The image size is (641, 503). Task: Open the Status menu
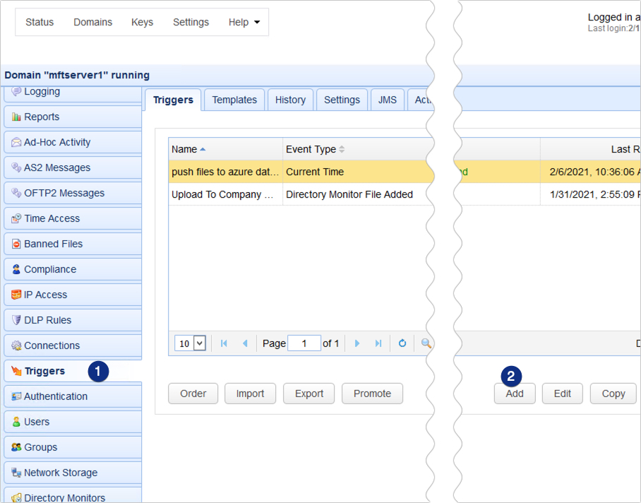coord(40,22)
